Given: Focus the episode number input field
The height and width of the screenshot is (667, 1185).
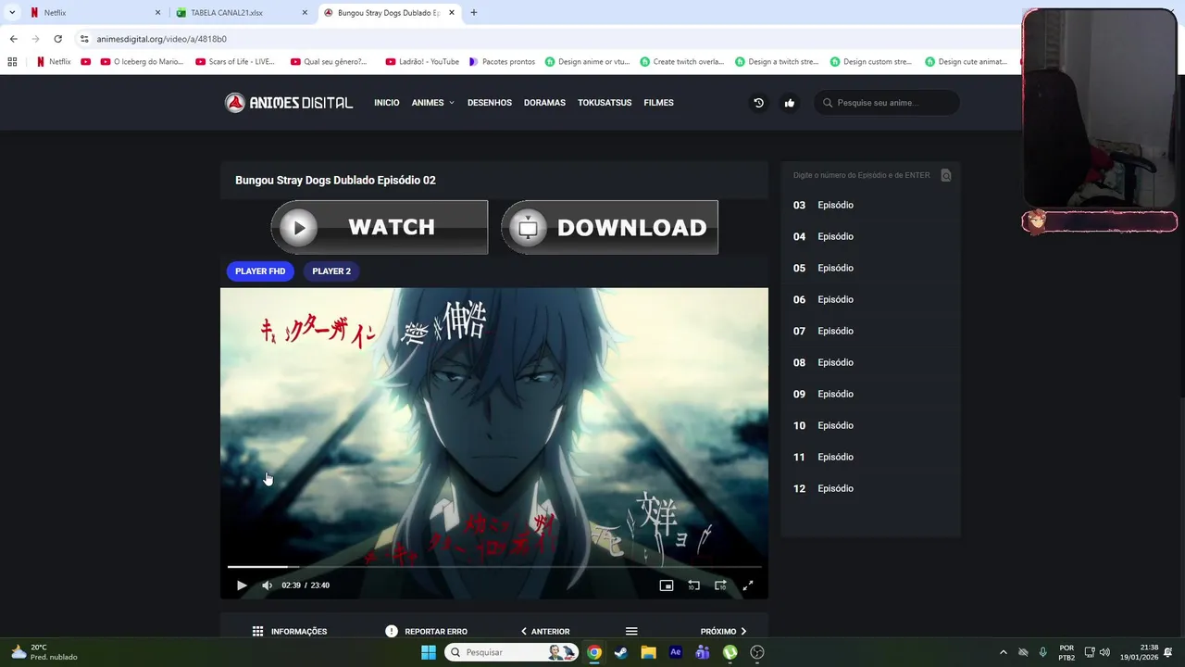Looking at the screenshot, I should coord(862,175).
